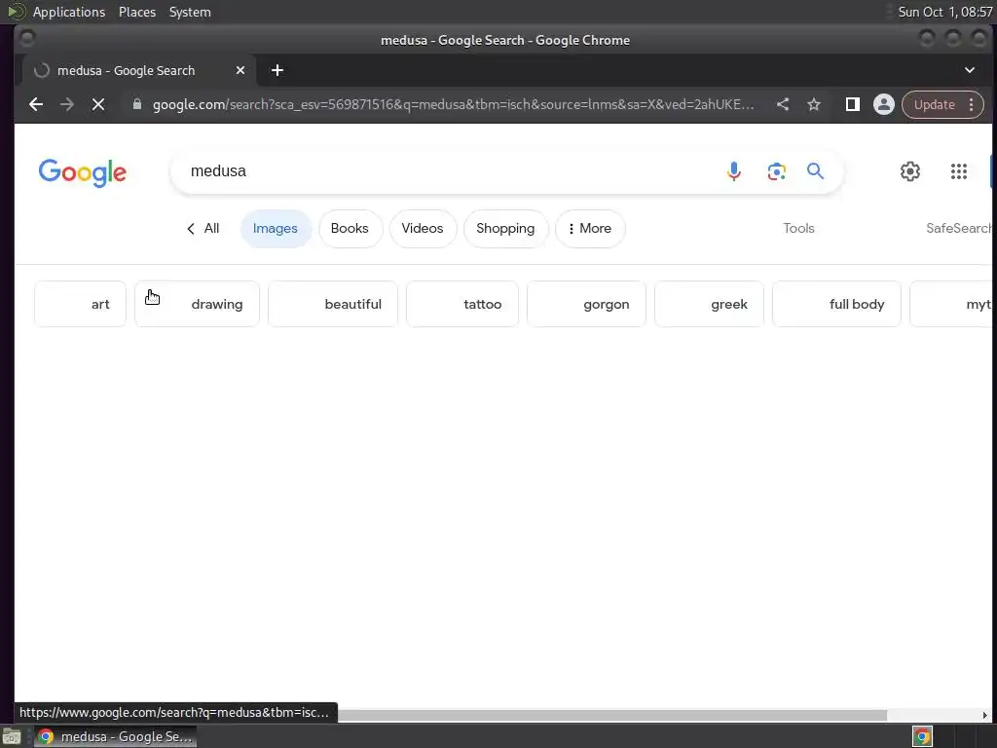Close the medusa - Google Search tab
Viewport: 997px width, 748px height.
click(240, 70)
